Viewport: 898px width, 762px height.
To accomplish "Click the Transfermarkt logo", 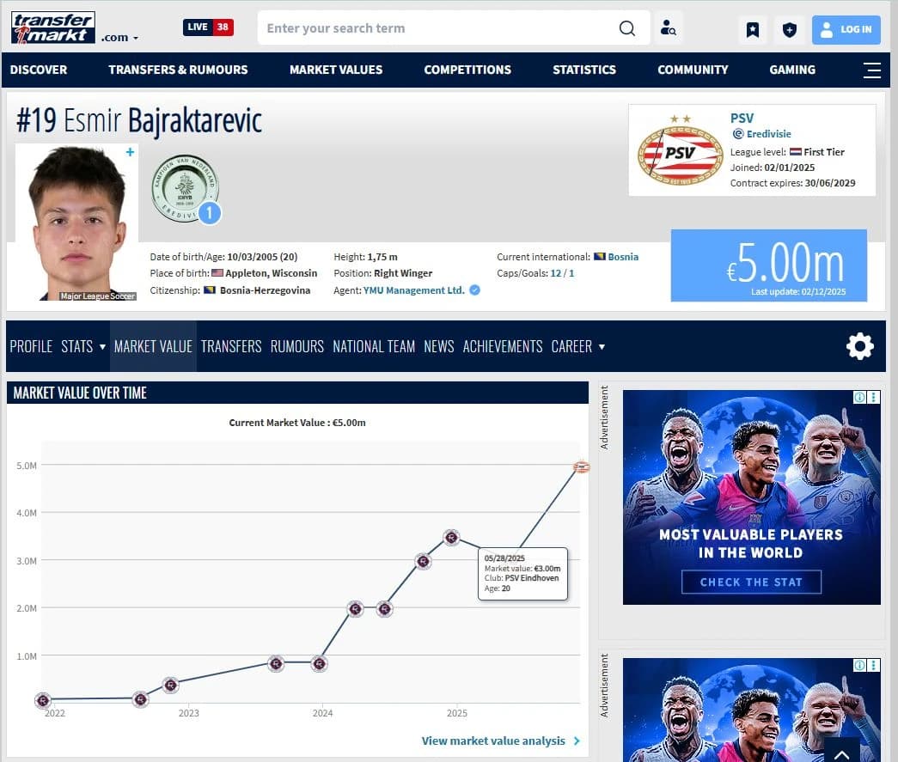I will click(52, 27).
